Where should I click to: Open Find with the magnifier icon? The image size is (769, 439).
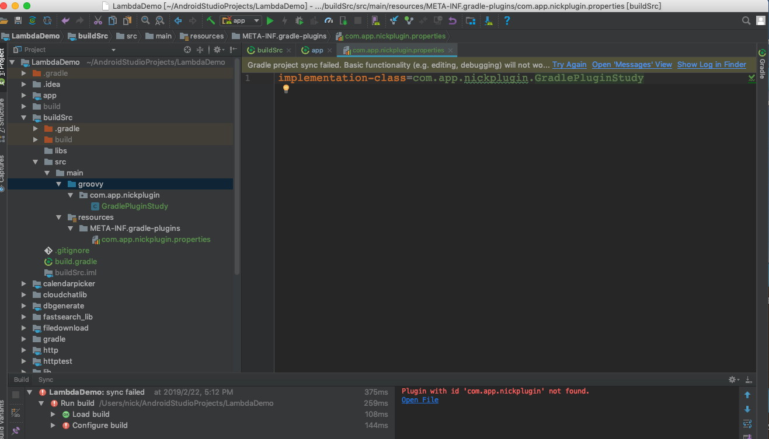(145, 20)
